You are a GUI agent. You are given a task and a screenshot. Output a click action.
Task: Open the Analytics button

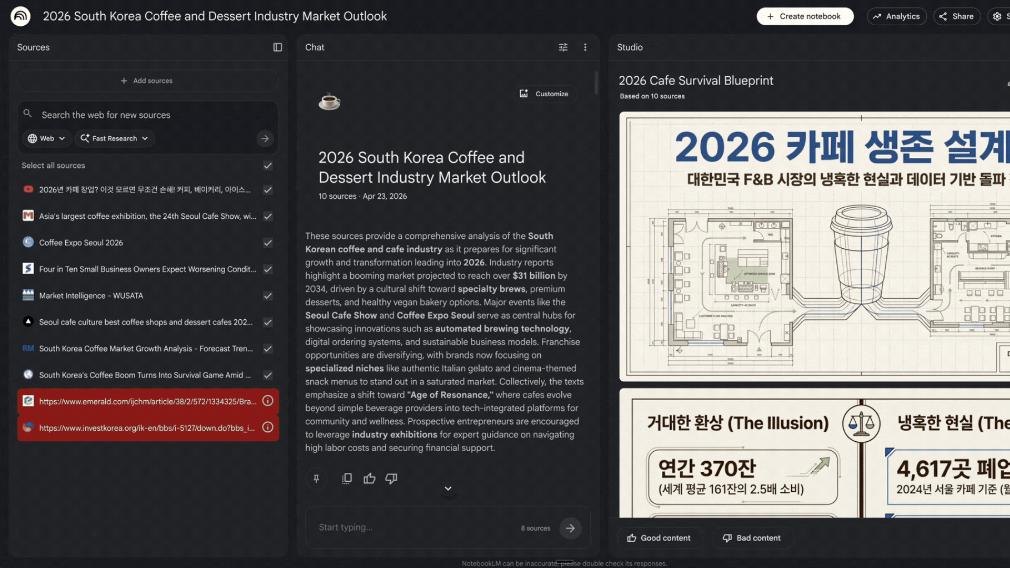(896, 16)
